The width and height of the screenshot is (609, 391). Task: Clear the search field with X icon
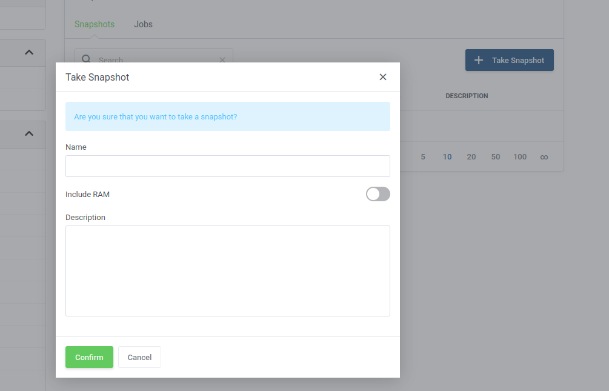pos(222,60)
